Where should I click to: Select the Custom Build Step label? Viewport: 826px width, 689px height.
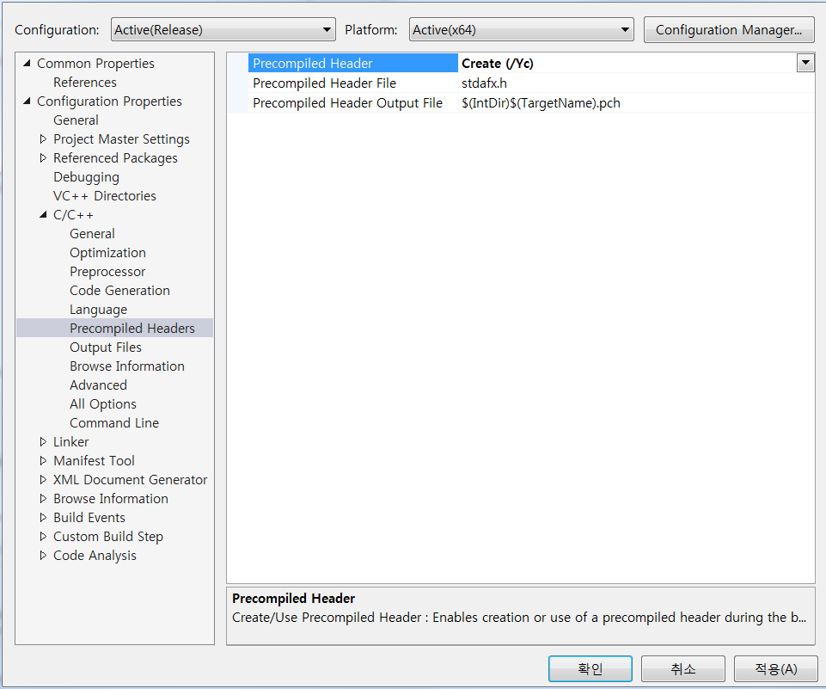point(108,537)
